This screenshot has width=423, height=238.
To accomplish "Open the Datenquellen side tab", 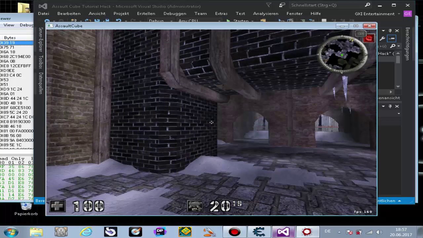I will pyautogui.click(x=41, y=83).
